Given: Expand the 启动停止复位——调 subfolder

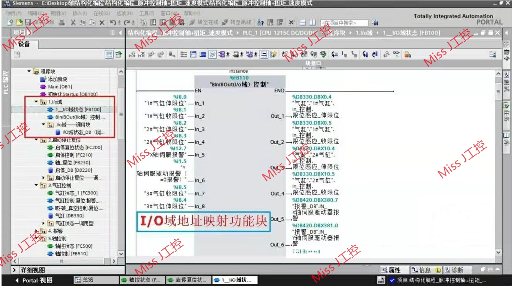Looking at the screenshot, I should (43, 178).
